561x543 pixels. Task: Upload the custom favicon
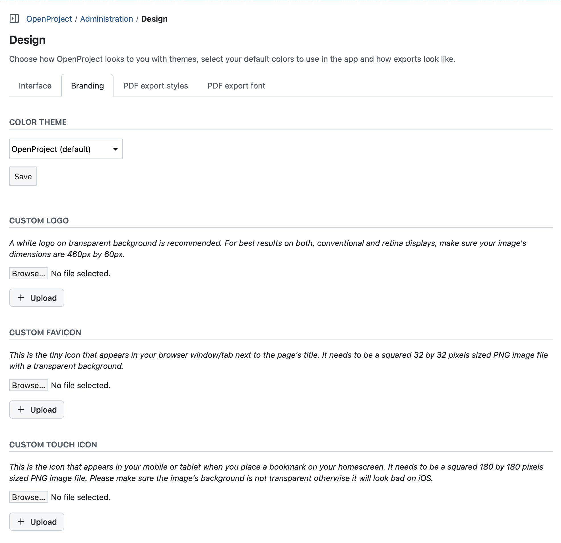pos(36,409)
